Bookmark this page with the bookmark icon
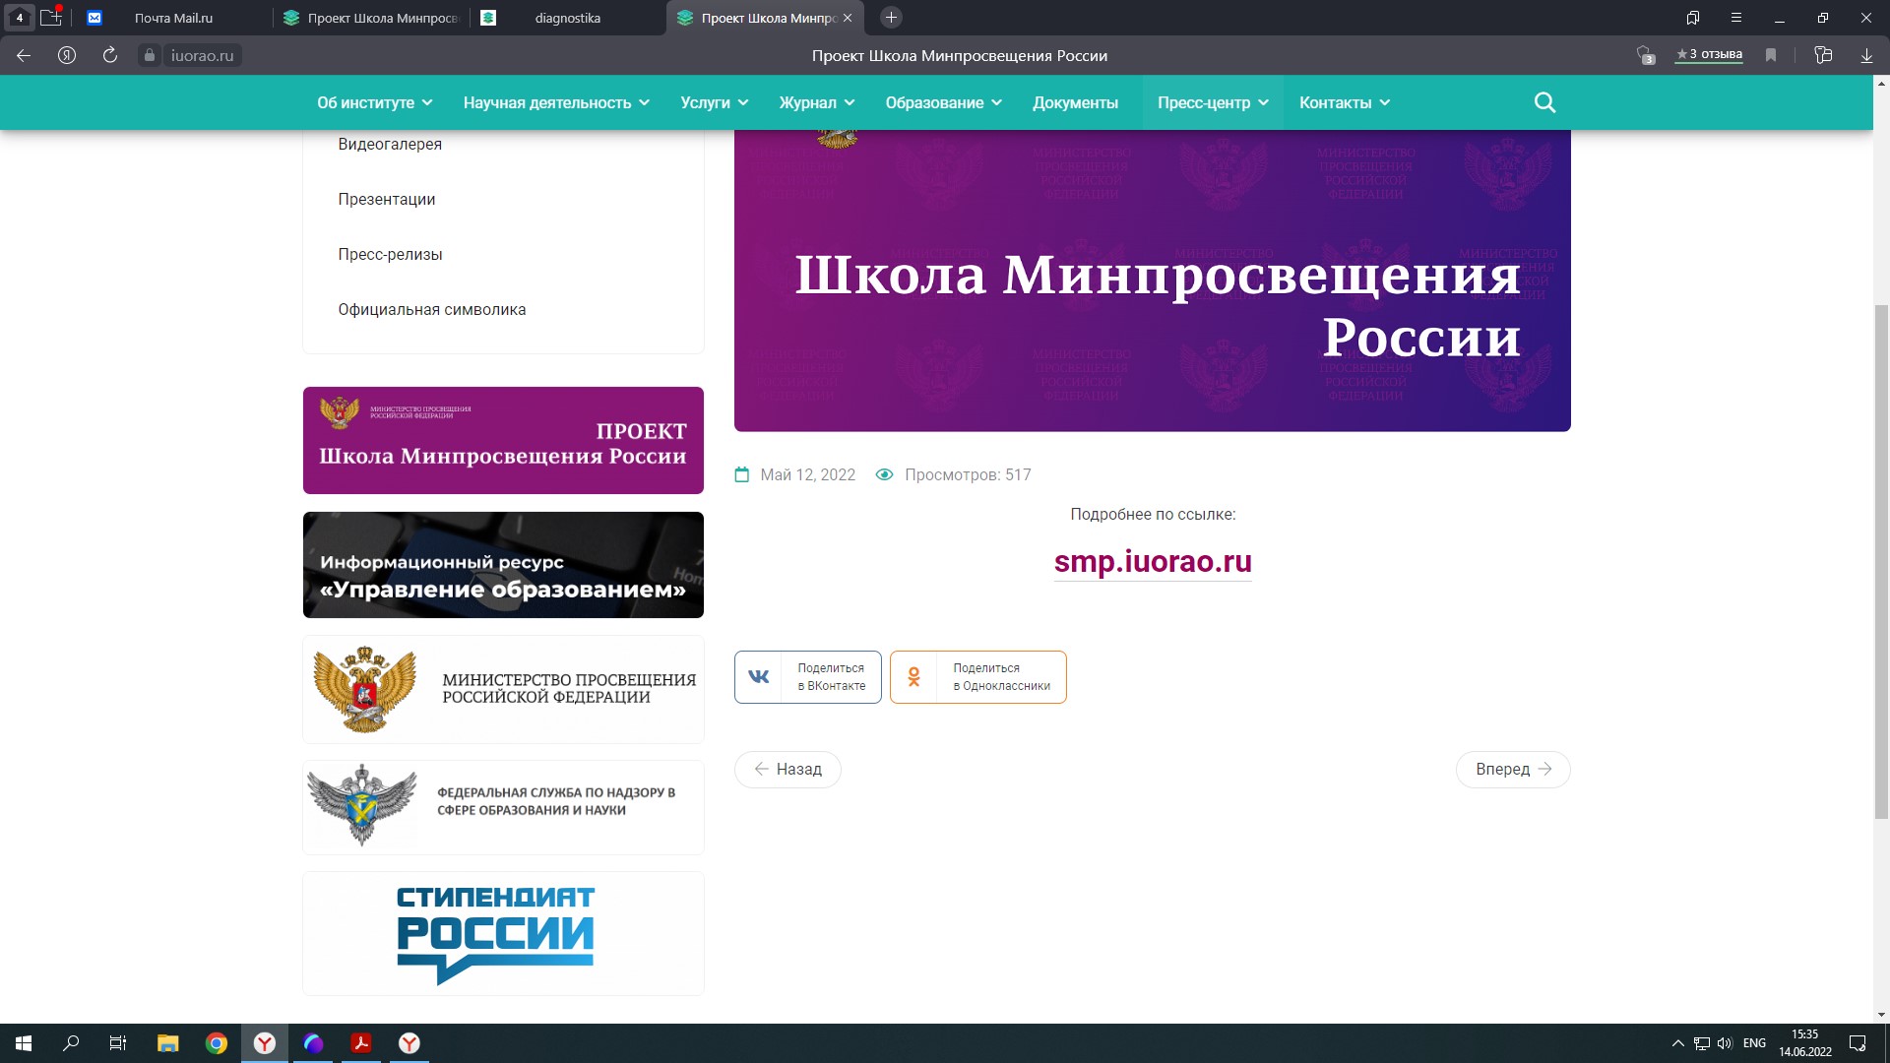The width and height of the screenshot is (1890, 1063). point(1771,55)
